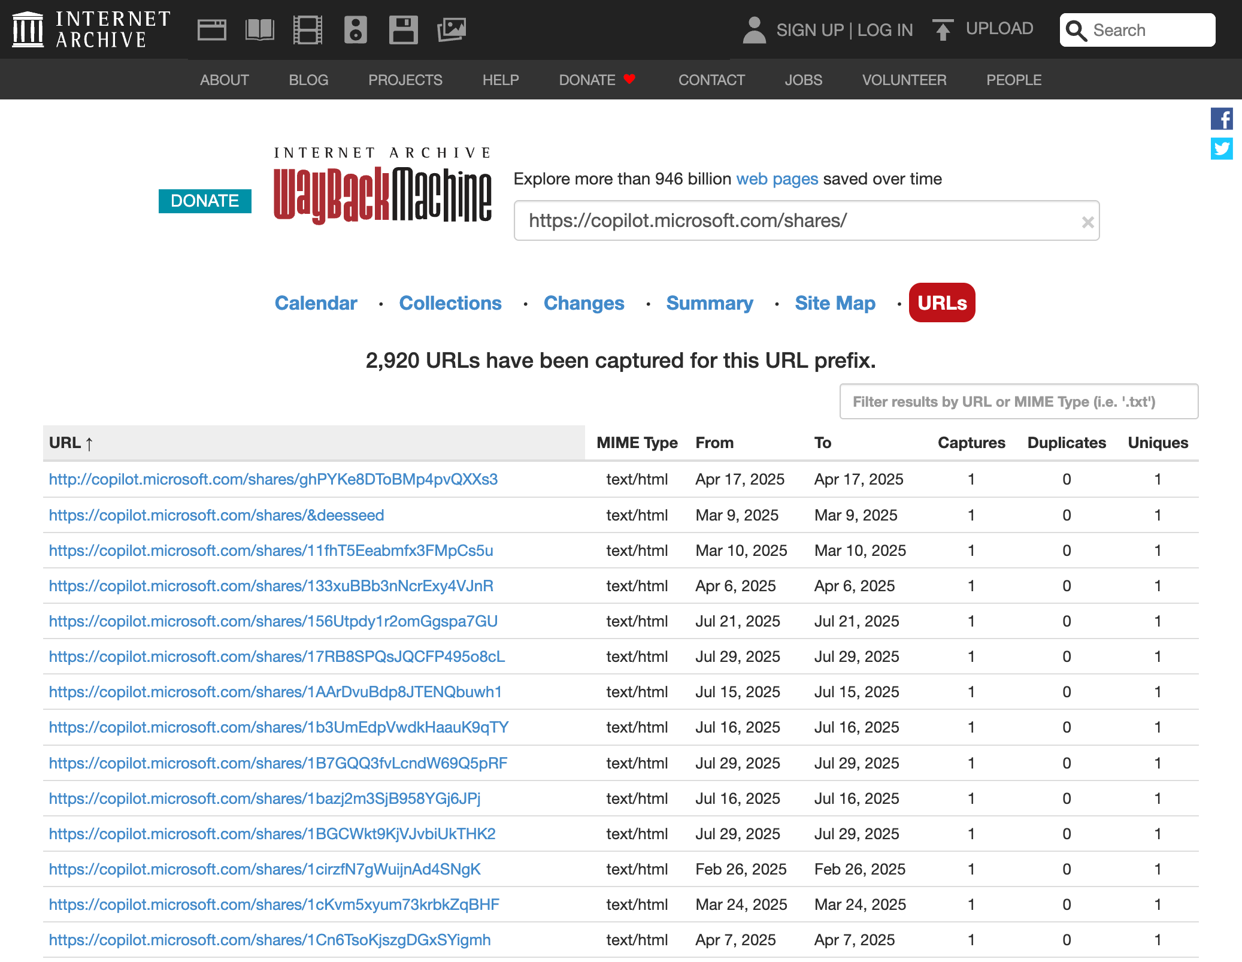Click the upload arrow icon

tap(943, 29)
